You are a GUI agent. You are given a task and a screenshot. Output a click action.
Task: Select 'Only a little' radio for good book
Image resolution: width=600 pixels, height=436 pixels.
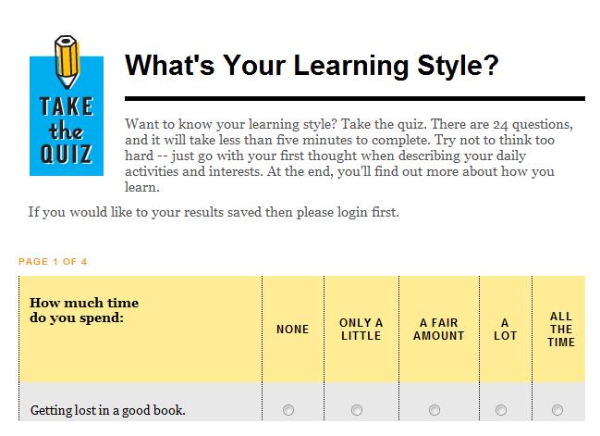(x=357, y=410)
